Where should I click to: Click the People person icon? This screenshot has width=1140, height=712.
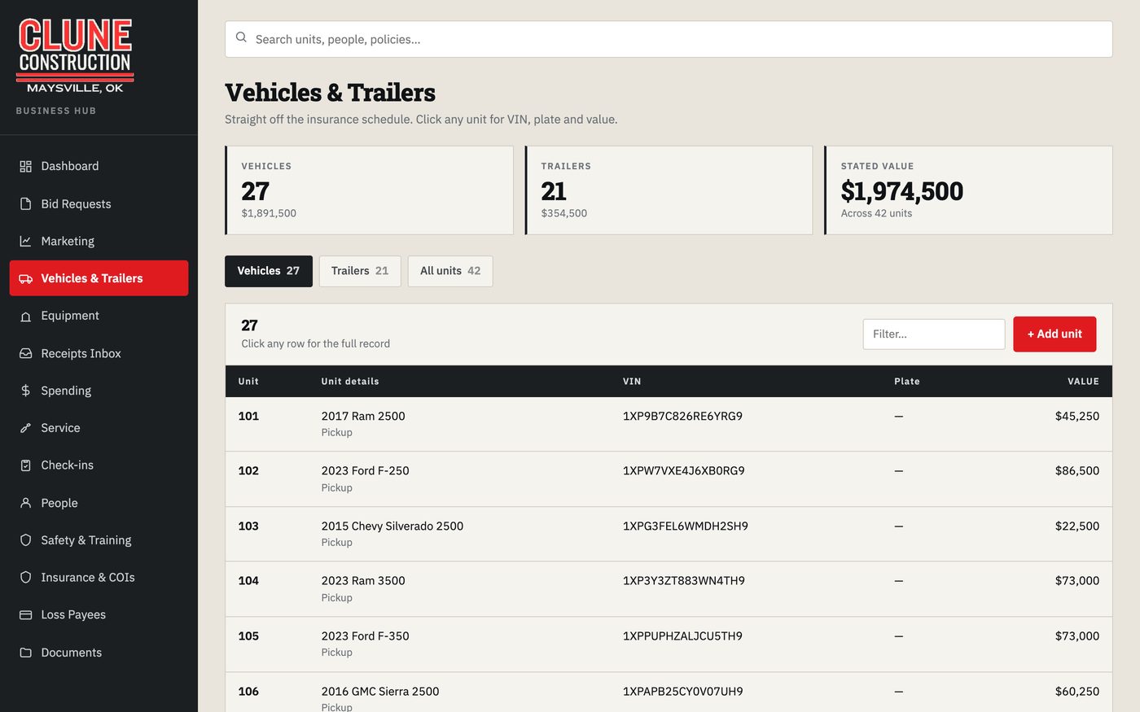click(25, 503)
